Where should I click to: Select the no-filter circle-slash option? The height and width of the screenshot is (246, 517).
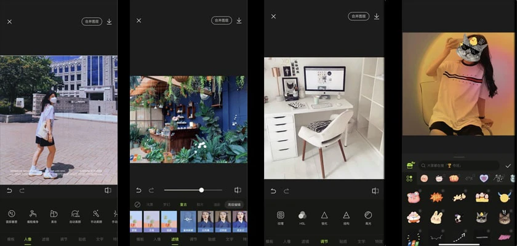coord(138,204)
